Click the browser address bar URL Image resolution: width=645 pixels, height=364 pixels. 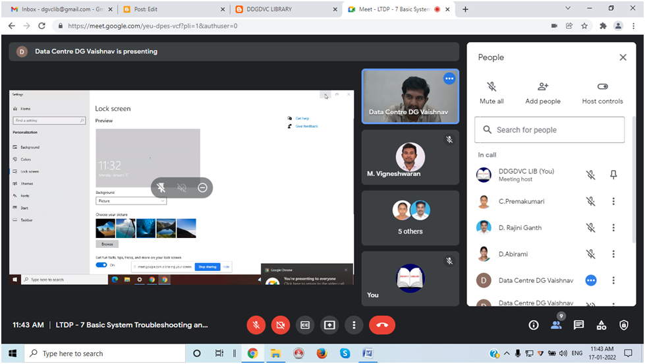point(153,26)
